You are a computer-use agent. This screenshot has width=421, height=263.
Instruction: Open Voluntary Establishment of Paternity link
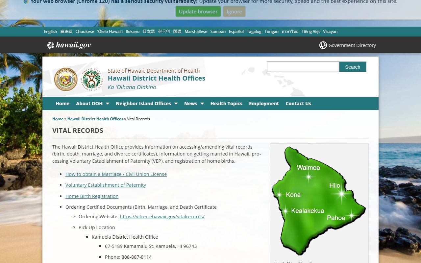click(106, 185)
